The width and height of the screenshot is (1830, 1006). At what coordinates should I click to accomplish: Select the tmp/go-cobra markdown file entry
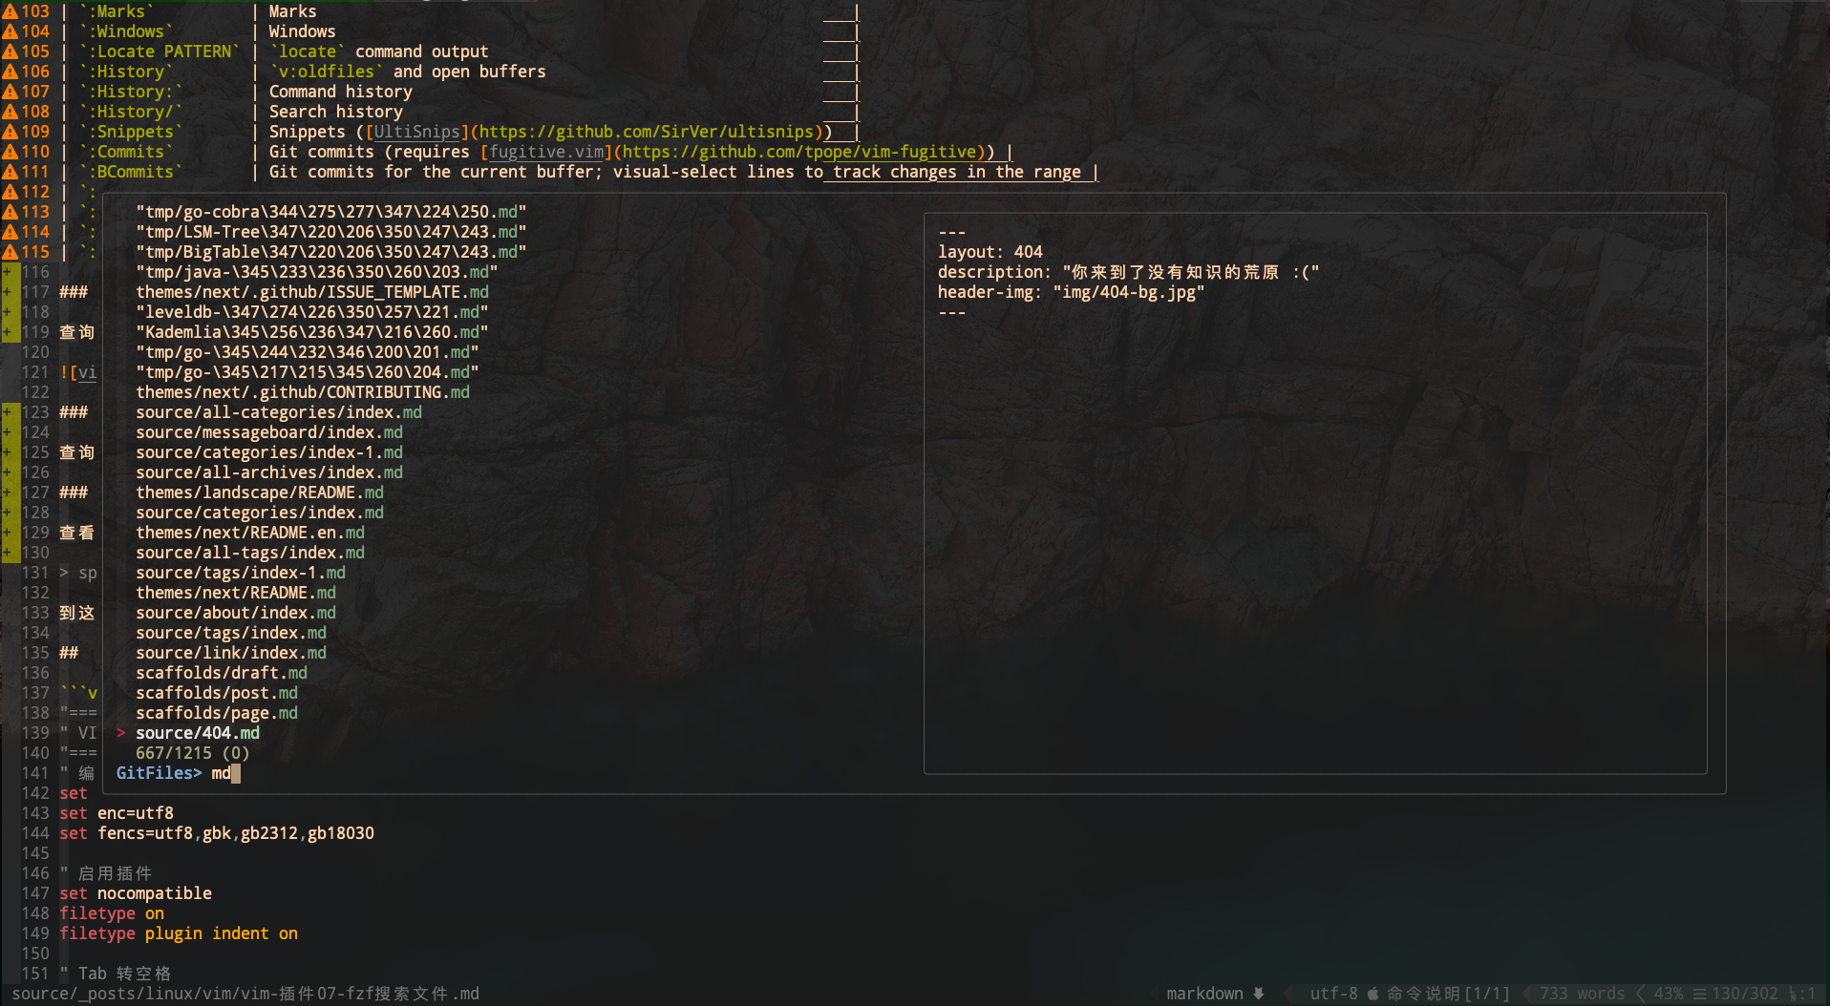click(x=331, y=212)
